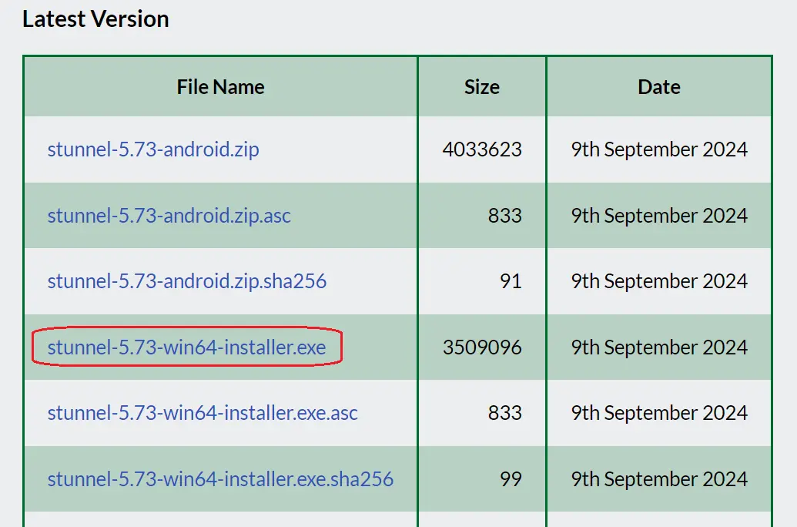Open stunnel-5.73-win64-installer.exe.sha256 checksum link
Screen dimensions: 797x527
[220, 479]
